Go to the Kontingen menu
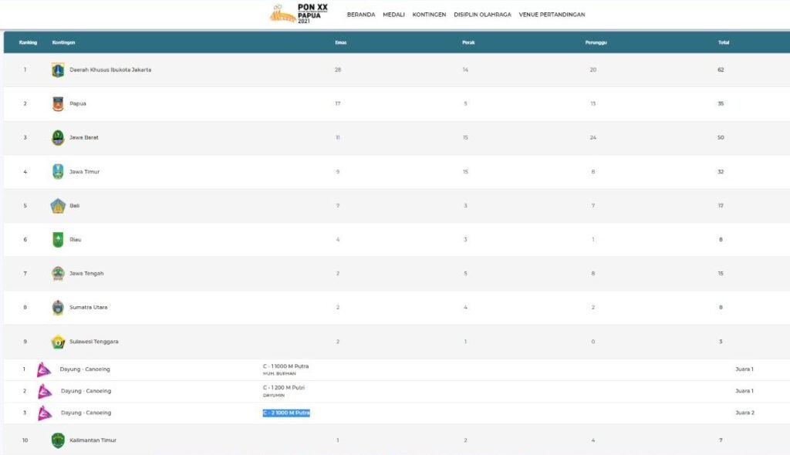Screen dimensions: 790x455 tap(429, 15)
